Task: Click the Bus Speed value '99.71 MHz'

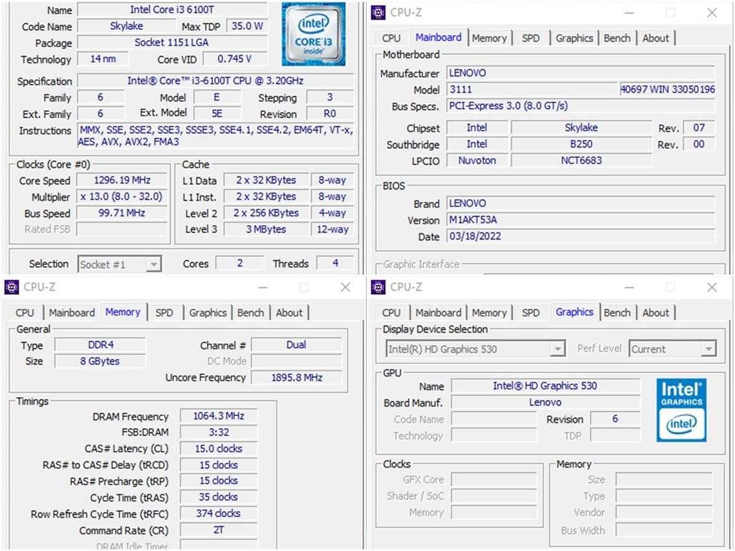Action: coord(122,213)
